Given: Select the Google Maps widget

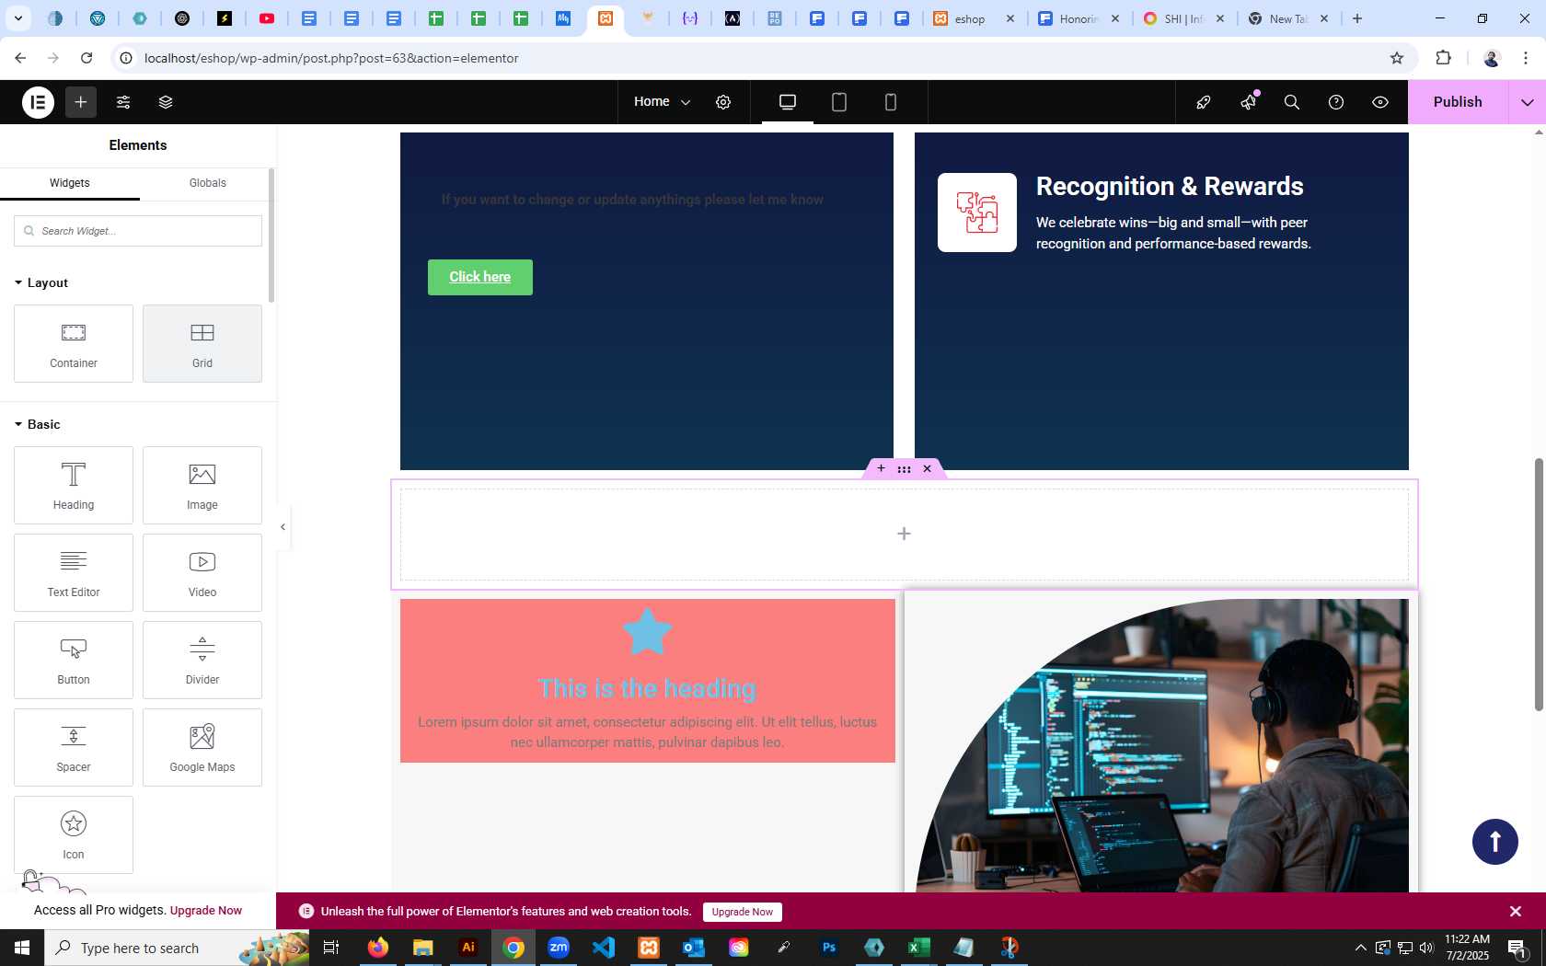Looking at the screenshot, I should tap(202, 747).
